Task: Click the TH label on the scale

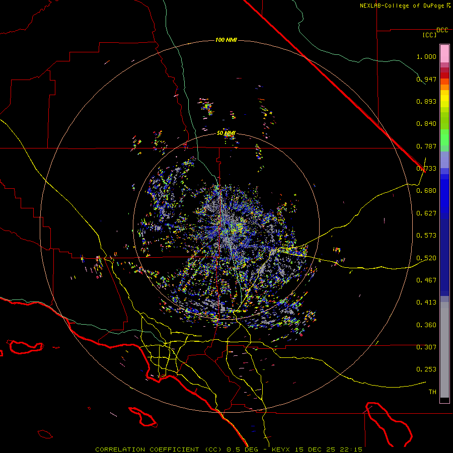Action: 432,392
